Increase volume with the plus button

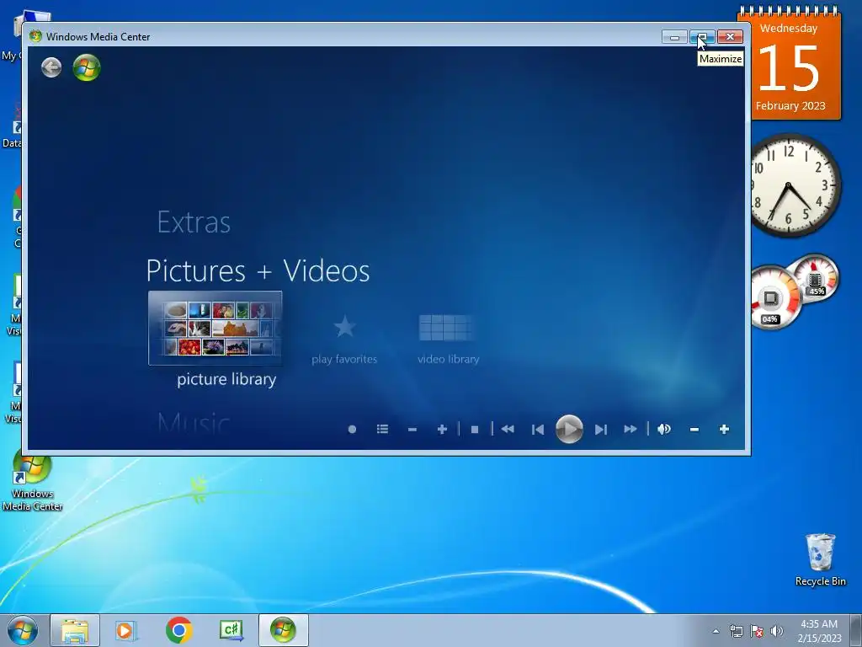coord(724,429)
